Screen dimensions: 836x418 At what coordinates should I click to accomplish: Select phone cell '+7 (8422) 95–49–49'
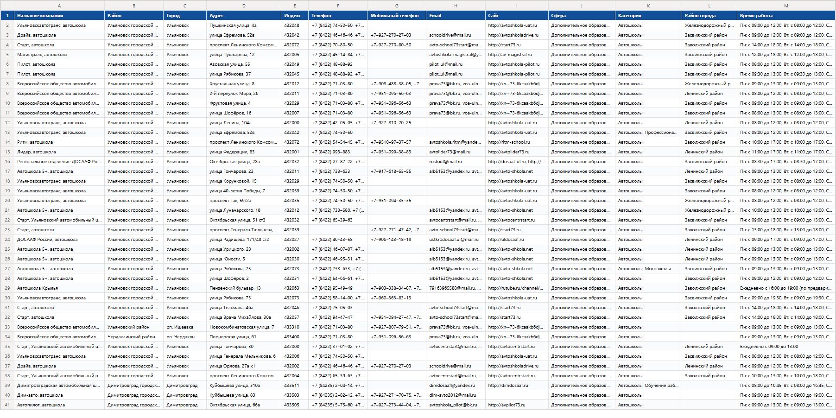(338, 288)
